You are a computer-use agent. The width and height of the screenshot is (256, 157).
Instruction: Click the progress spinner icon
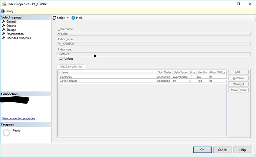[x=7, y=133]
